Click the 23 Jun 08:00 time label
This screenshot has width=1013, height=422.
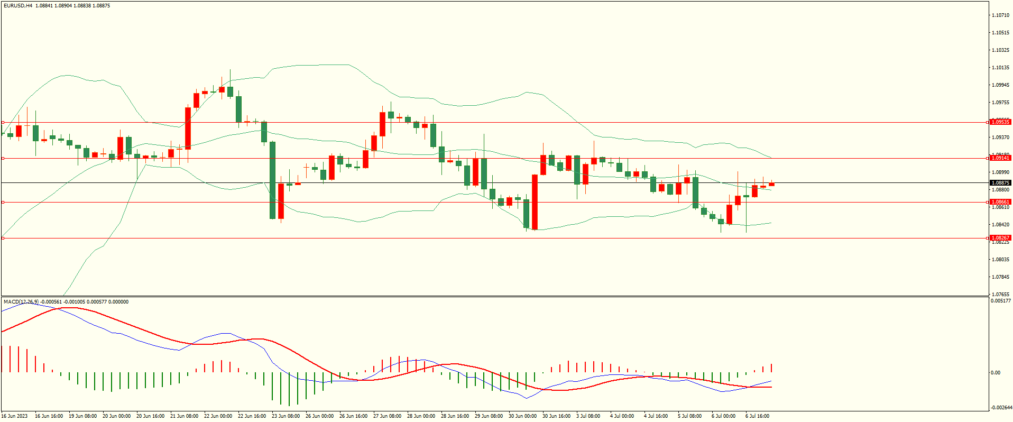pyautogui.click(x=286, y=416)
